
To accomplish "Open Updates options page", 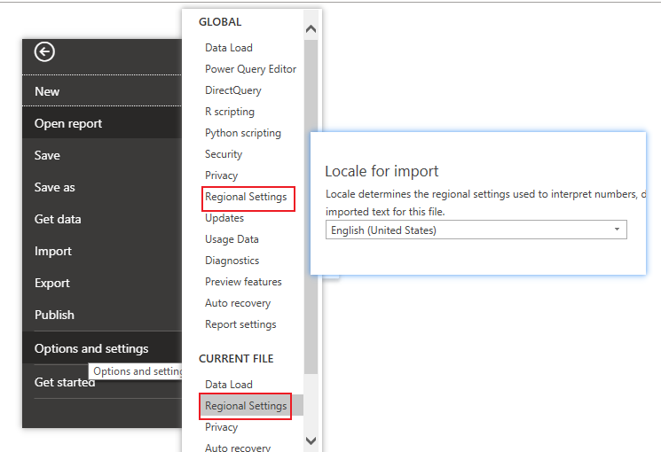I will (x=224, y=218).
